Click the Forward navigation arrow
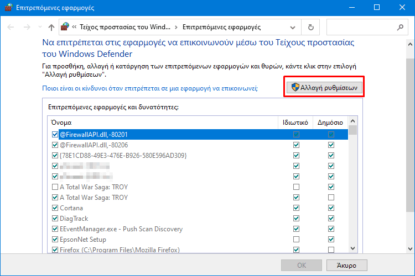The height and width of the screenshot is (276, 415). click(x=27, y=27)
